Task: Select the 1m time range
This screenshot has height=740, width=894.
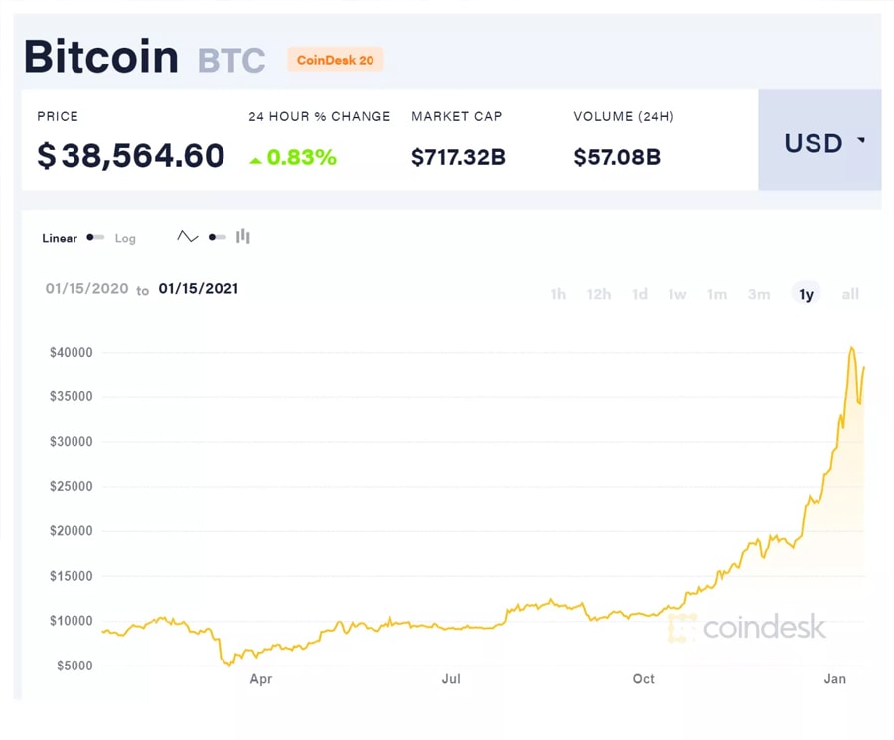Action: coord(717,294)
